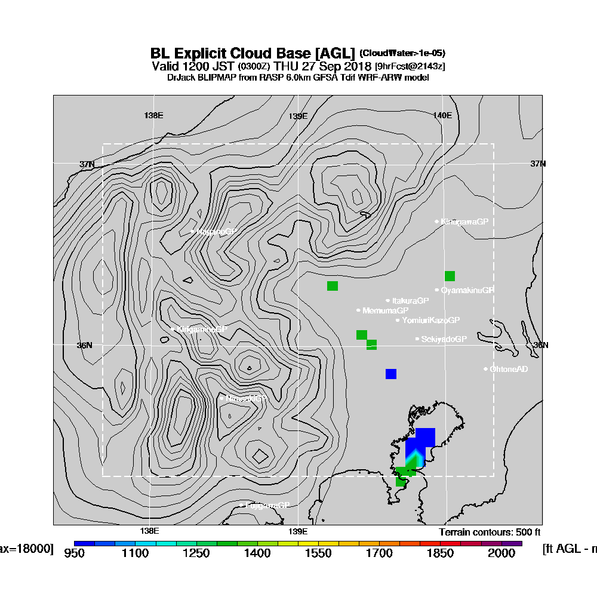Click the MemumaGP site label
Viewport: 597px width, 597px height.
tap(385, 310)
